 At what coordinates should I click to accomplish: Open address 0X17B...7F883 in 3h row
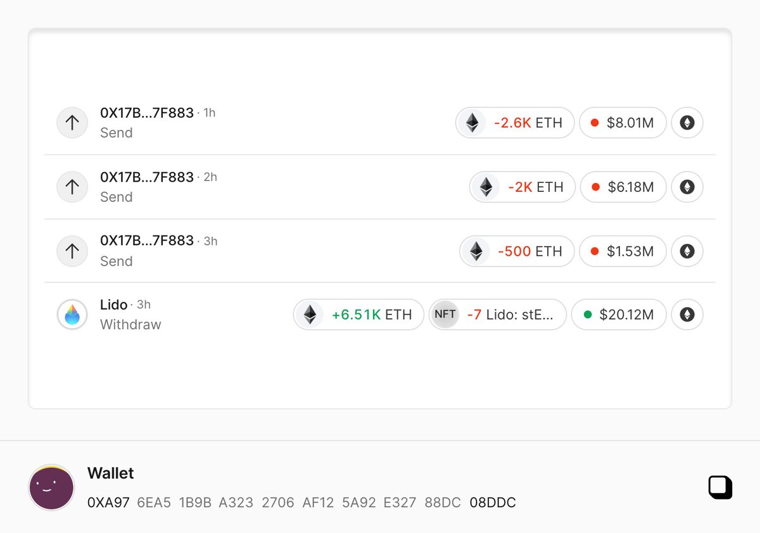pos(147,241)
